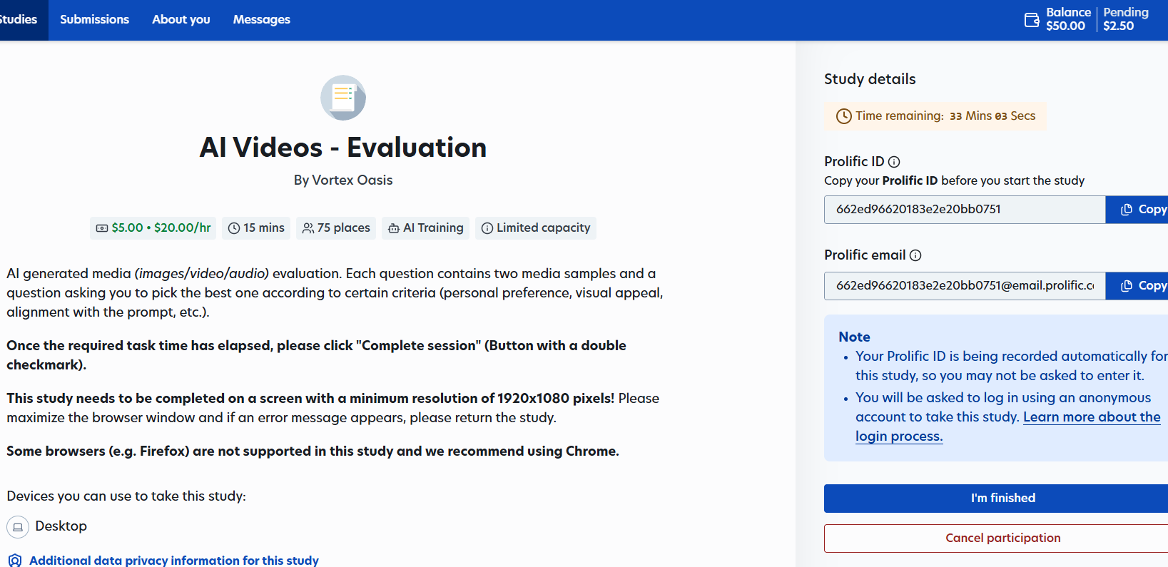Click the AI Training tag
Viewport: 1168px width, 567px height.
(425, 228)
